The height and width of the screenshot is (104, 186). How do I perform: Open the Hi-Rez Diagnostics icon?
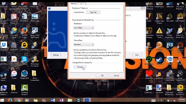point(170,33)
